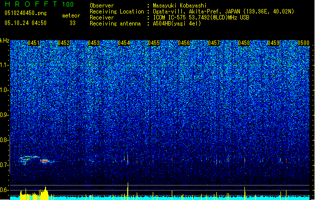315x200 pixels.
Task: Click the 0457 time marker
Action: click(x=214, y=43)
